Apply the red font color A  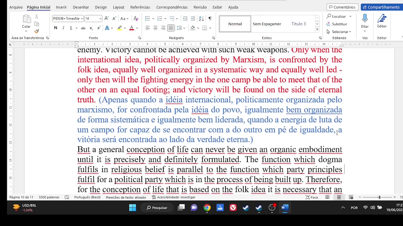click(132, 28)
